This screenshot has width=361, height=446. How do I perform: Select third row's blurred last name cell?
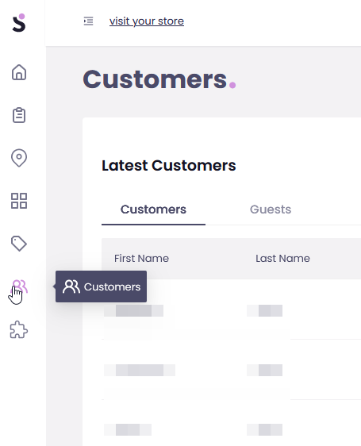[264, 429]
